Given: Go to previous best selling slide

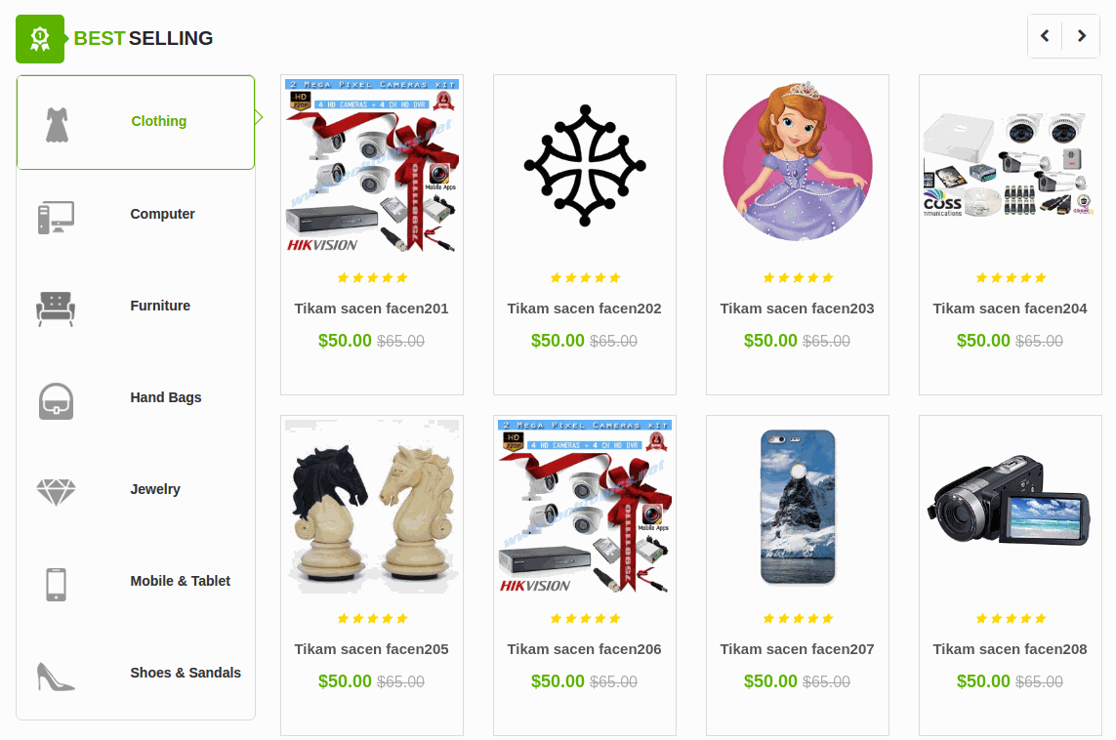Looking at the screenshot, I should [x=1045, y=35].
